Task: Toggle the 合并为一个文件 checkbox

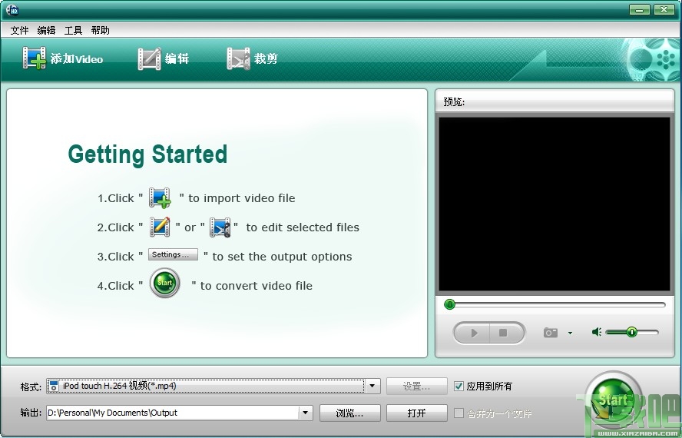Action: click(x=459, y=413)
